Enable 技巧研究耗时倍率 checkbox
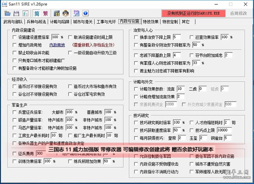Image resolution: width=254 pixels, height=184 pixels. 136,123
